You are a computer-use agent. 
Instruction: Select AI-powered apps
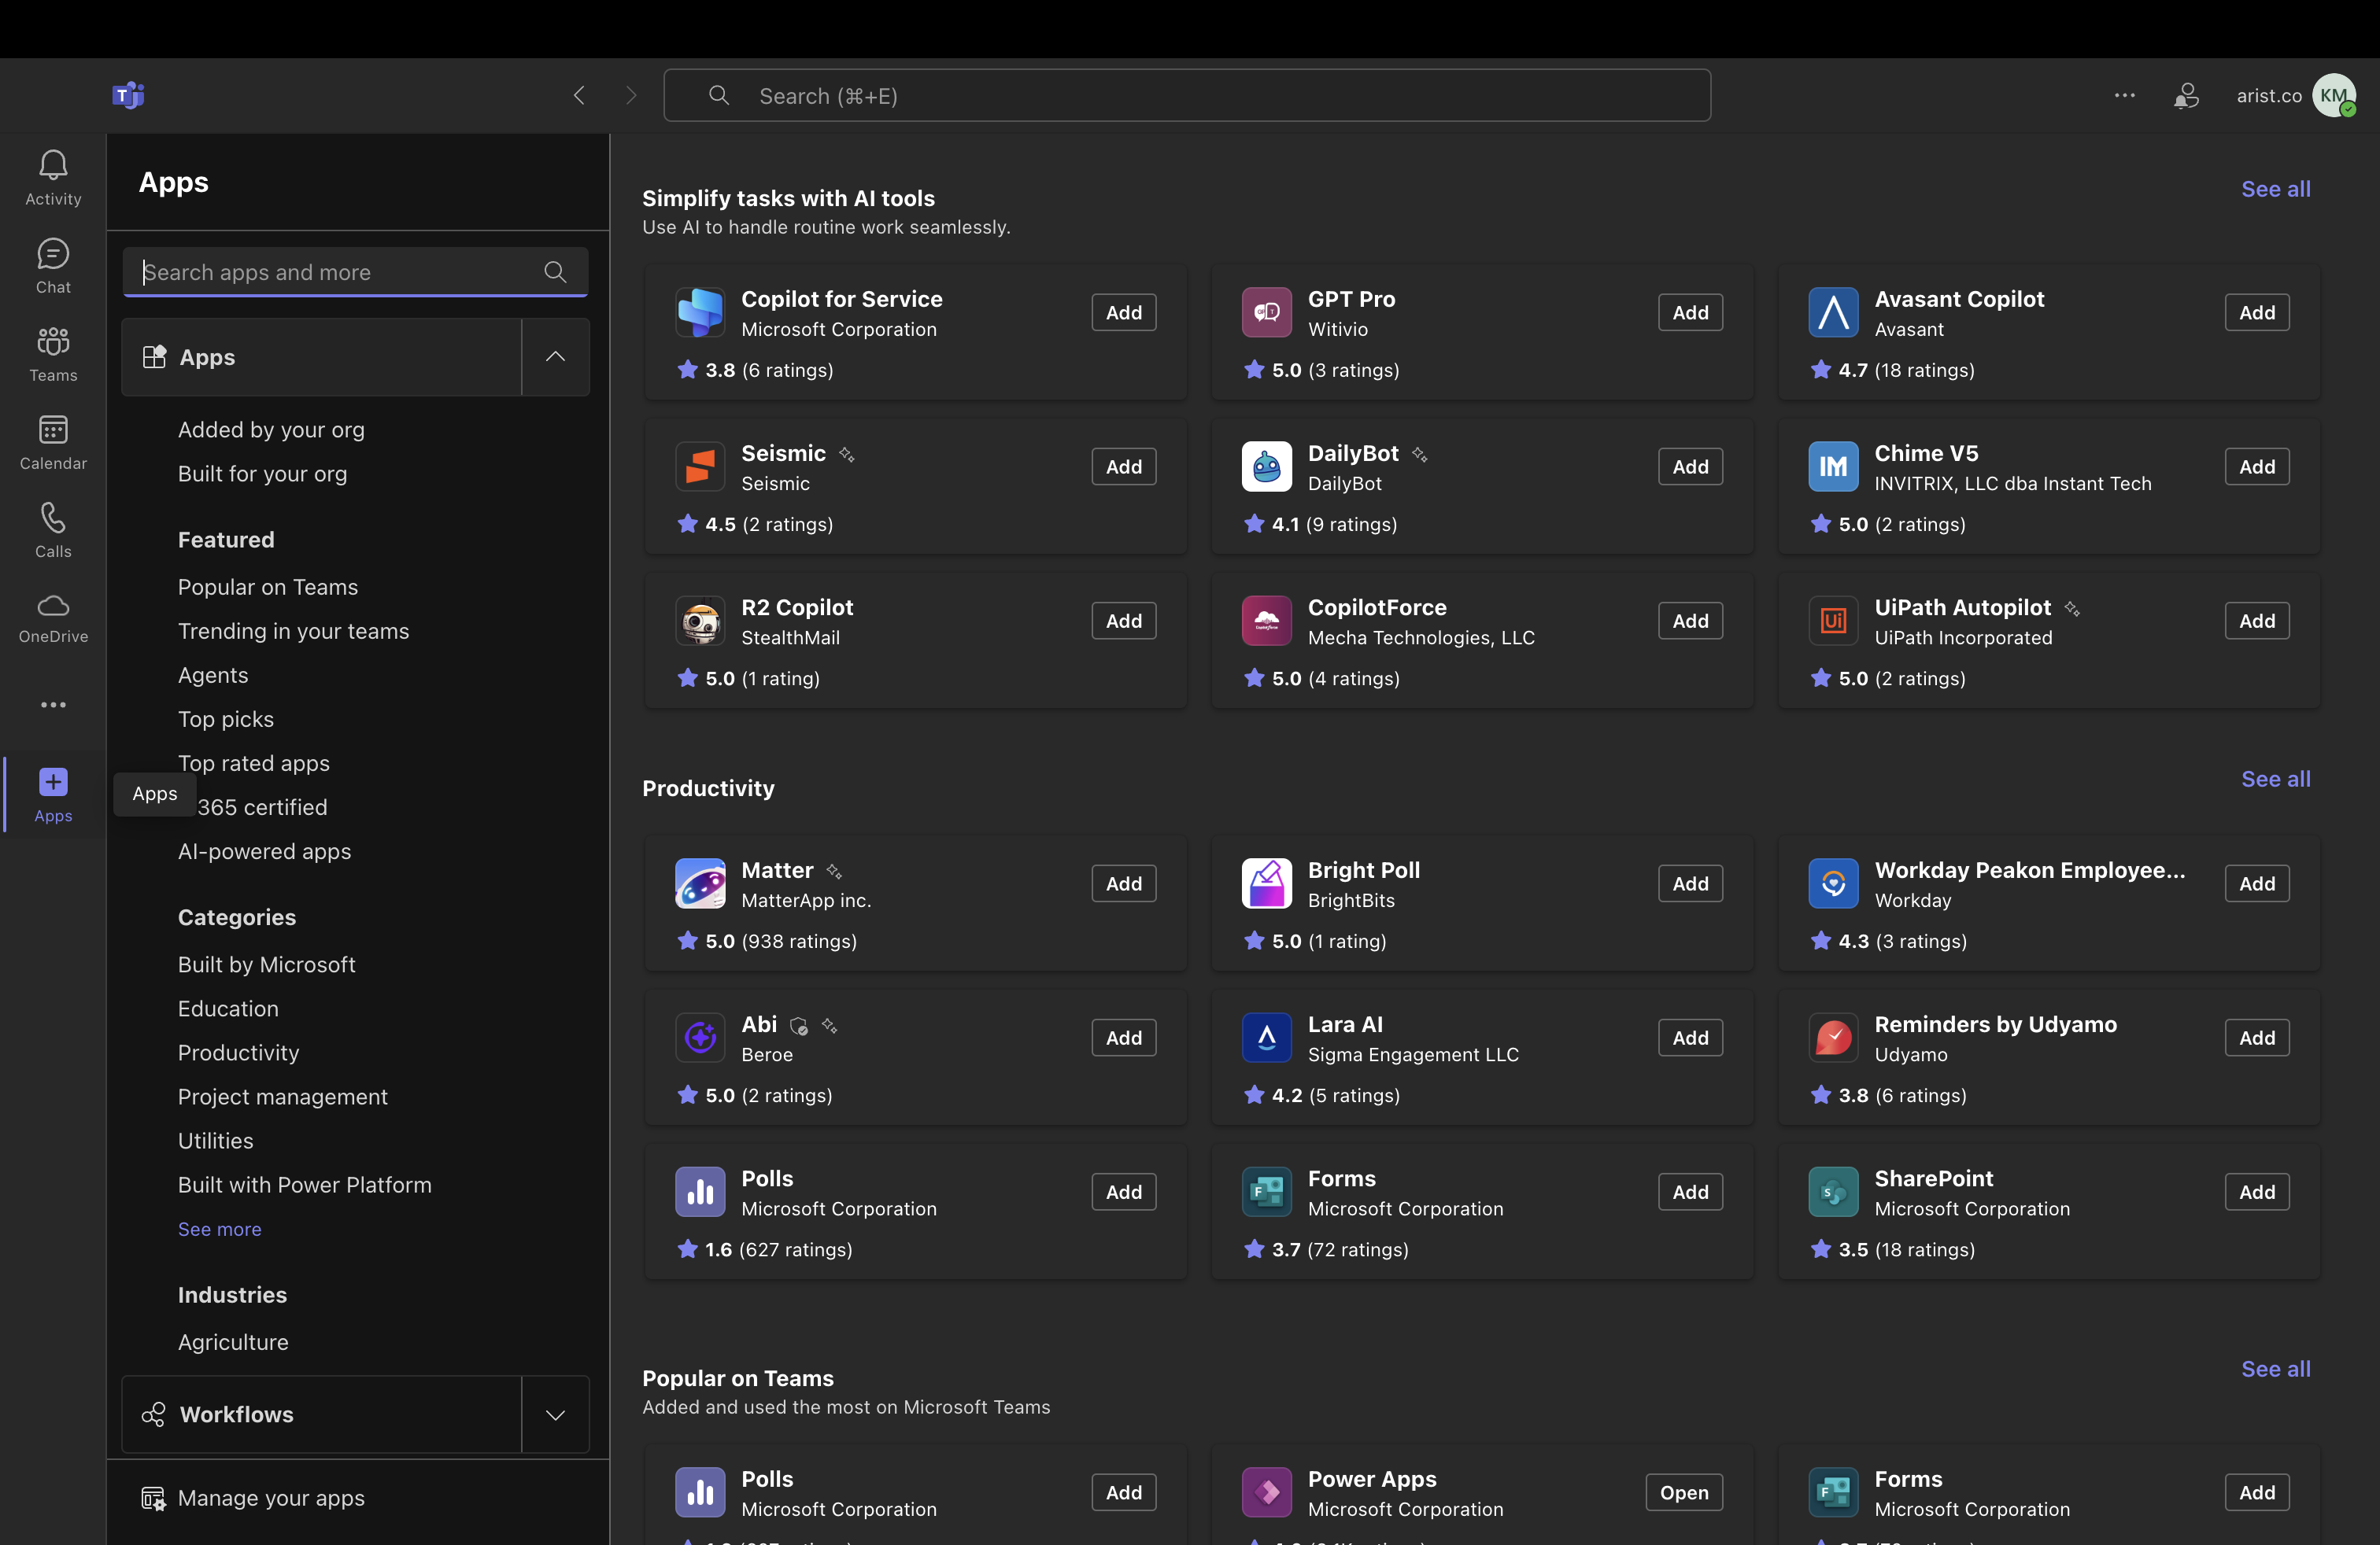click(264, 851)
